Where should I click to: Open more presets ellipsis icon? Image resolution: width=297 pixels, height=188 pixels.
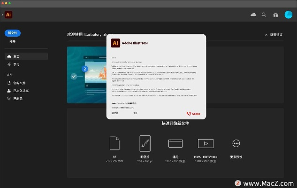coord(236,143)
